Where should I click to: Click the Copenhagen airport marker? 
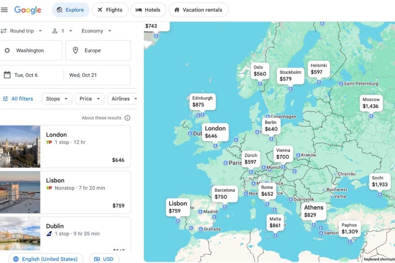pos(268,116)
